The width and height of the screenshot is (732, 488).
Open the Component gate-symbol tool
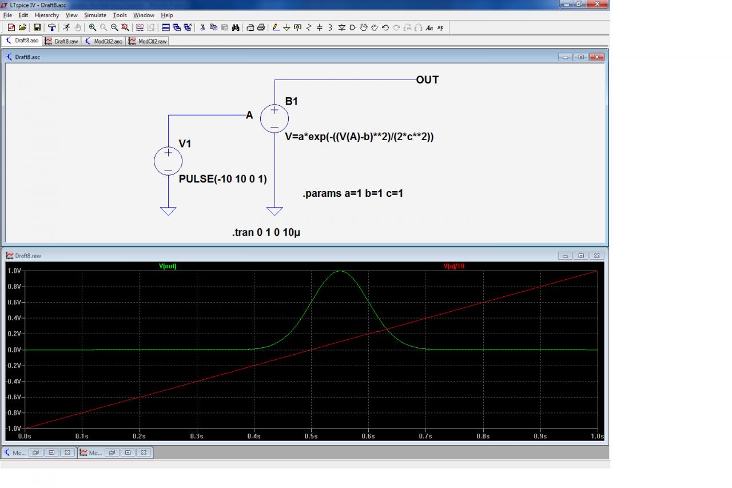(352, 27)
